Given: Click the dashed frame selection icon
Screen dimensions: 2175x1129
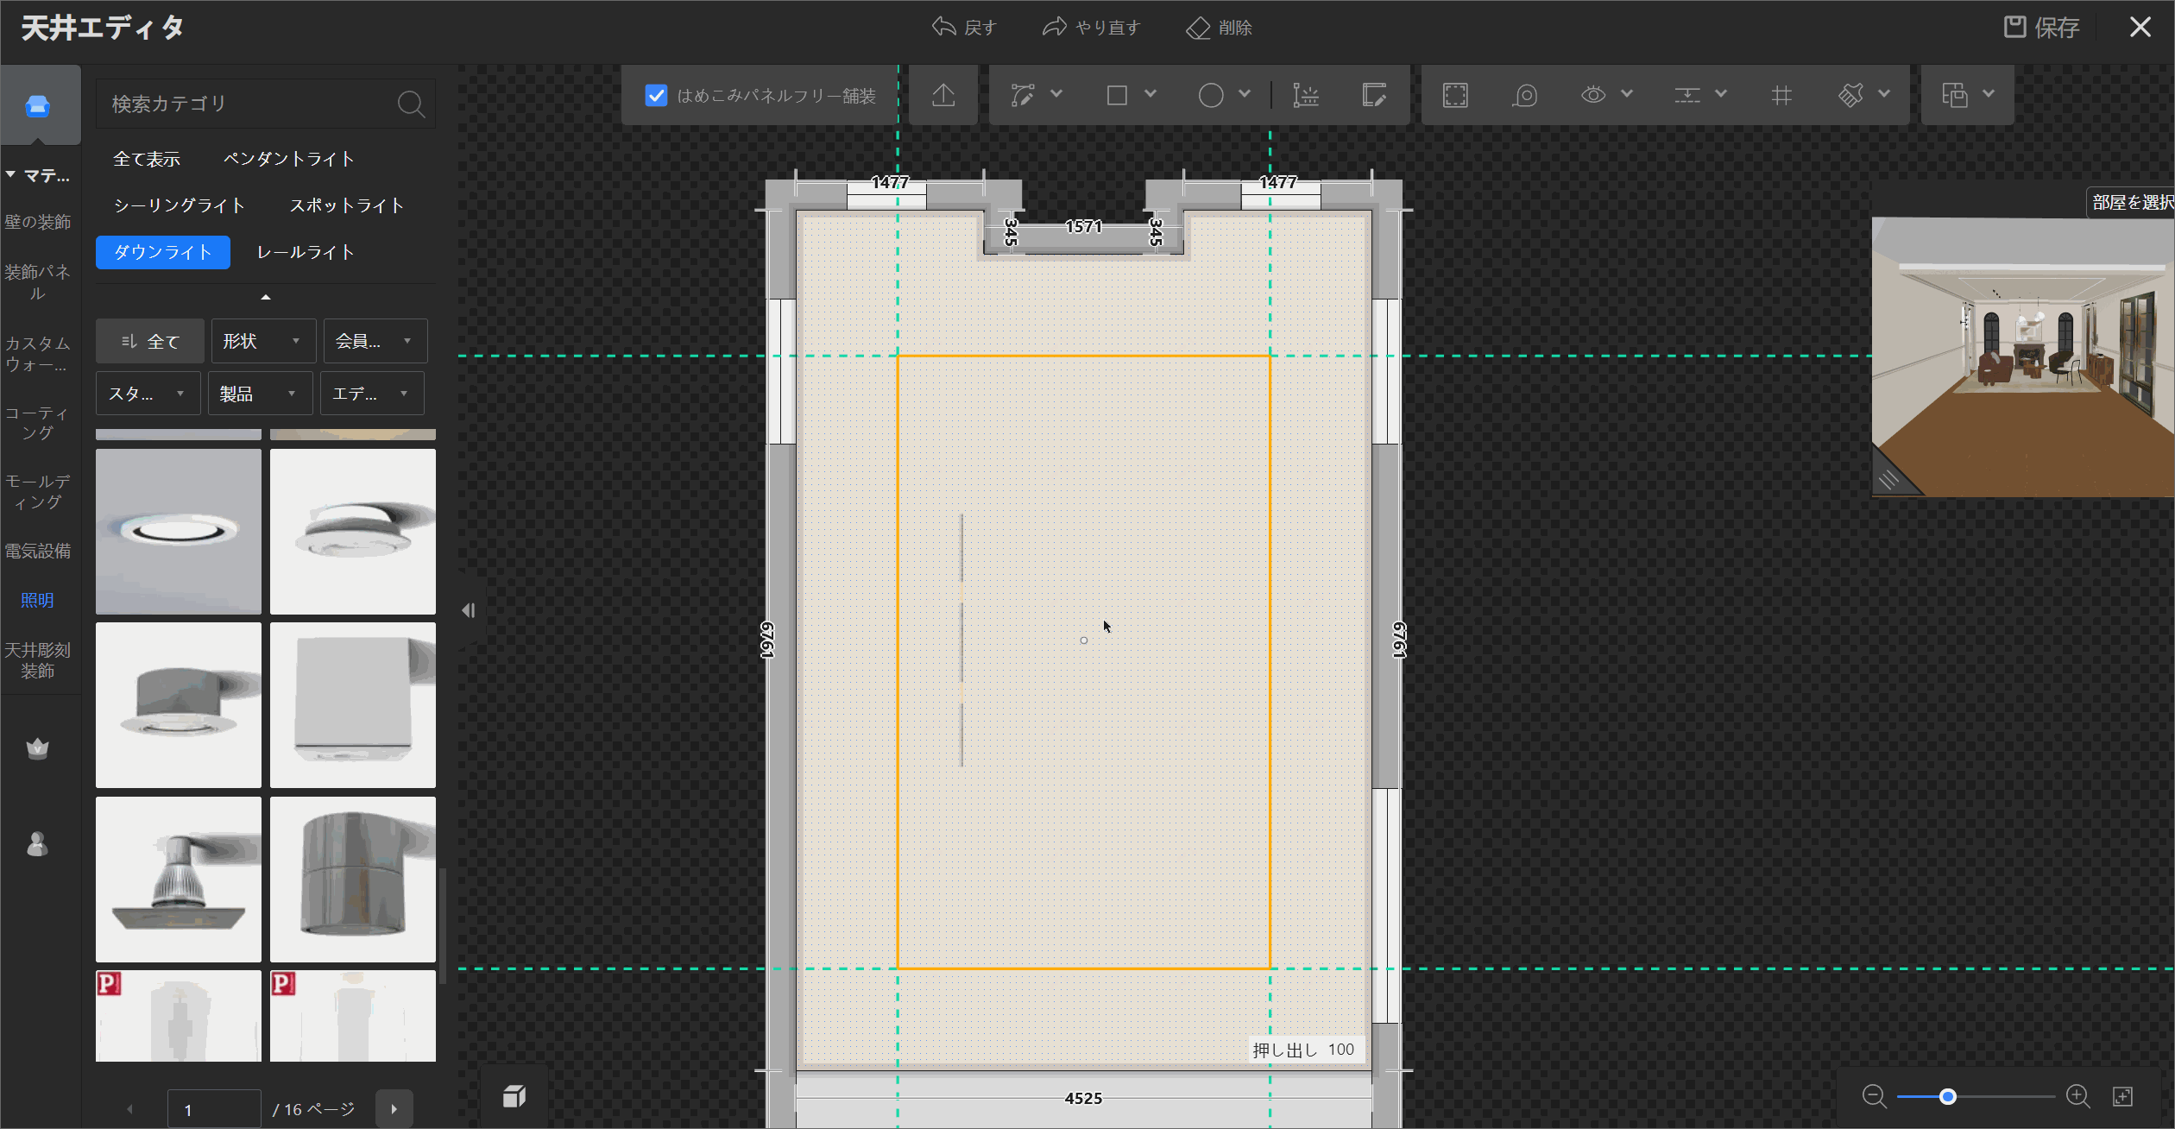Looking at the screenshot, I should 1455,95.
